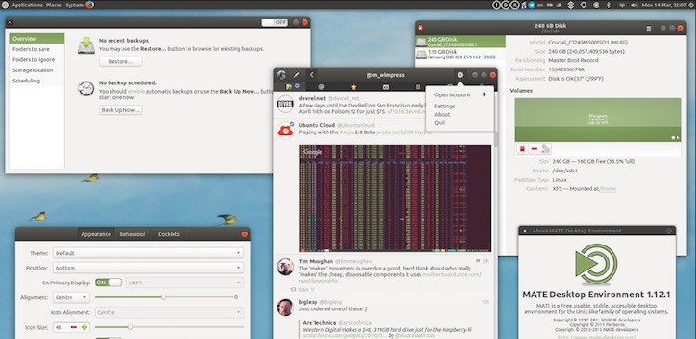Open the Bluetooth indicator in top panel
The width and height of the screenshot is (696, 339).
[x=609, y=5]
